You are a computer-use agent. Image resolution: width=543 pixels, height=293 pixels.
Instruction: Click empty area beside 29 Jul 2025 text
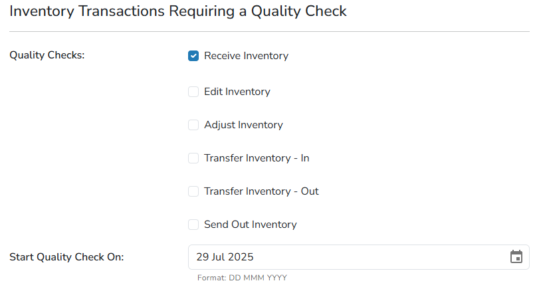point(381,257)
